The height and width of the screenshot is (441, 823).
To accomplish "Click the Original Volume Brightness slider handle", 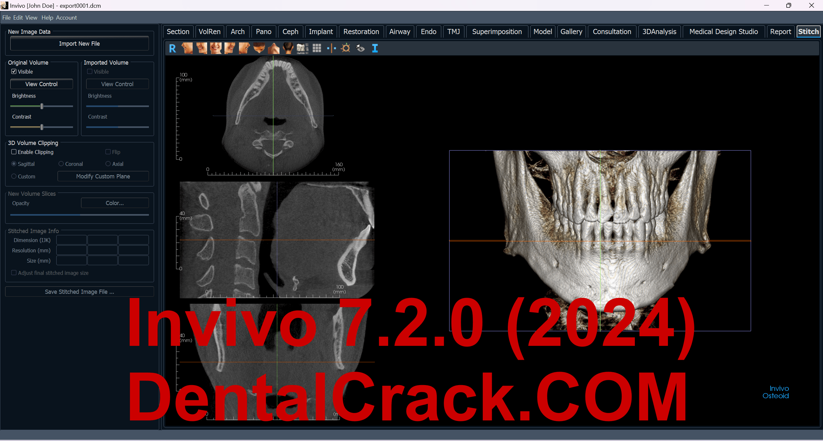I will (42, 106).
